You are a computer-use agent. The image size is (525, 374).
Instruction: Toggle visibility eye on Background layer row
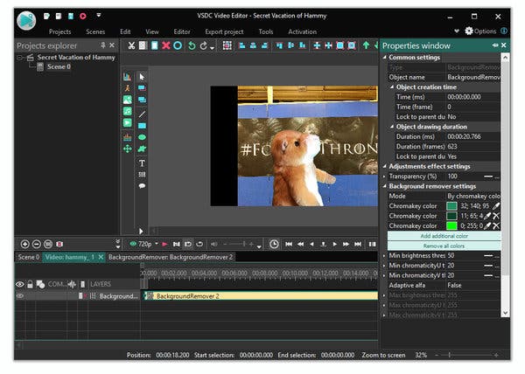coord(20,295)
